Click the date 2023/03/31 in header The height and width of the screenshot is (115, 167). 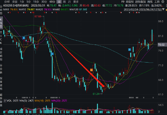[x=38, y=5]
